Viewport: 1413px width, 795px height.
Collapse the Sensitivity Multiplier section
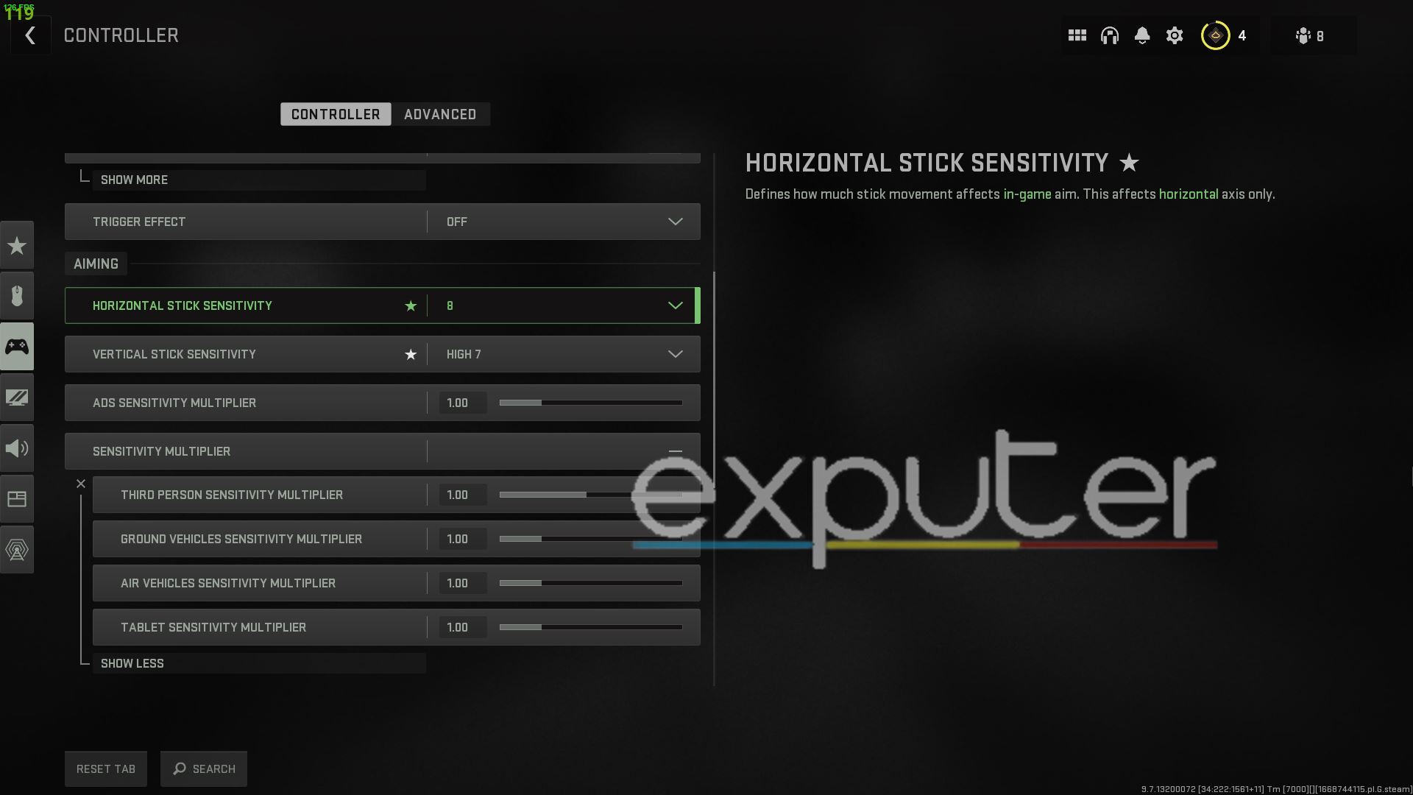tap(676, 451)
